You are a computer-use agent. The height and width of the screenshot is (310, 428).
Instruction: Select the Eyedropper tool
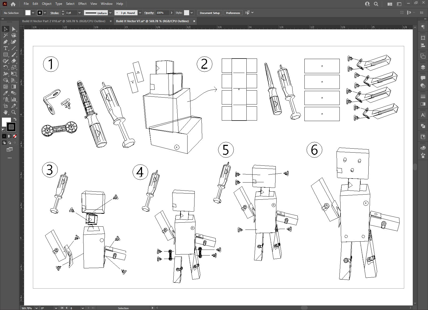tap(5, 93)
